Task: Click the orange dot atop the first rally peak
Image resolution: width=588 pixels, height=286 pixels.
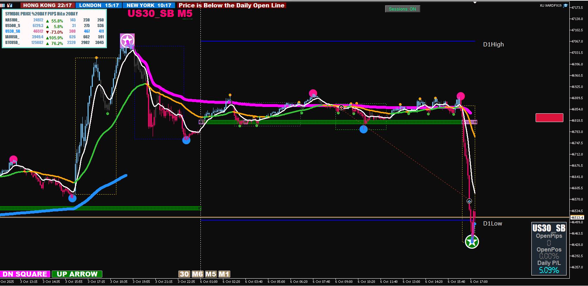Action: (96, 58)
